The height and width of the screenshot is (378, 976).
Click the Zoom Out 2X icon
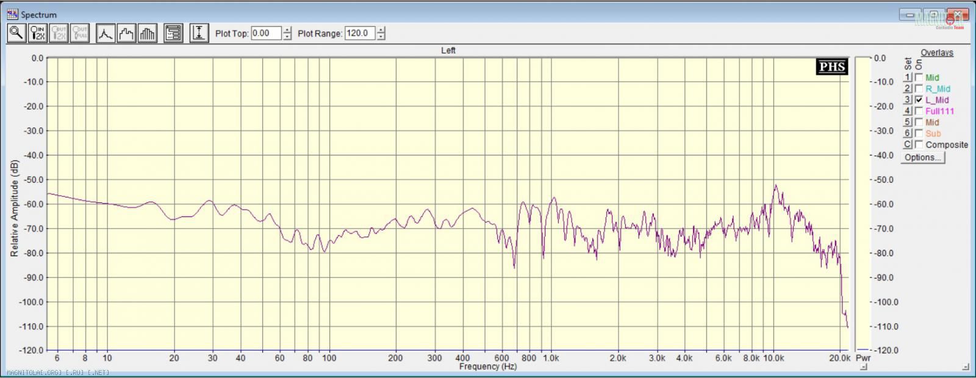click(x=59, y=33)
